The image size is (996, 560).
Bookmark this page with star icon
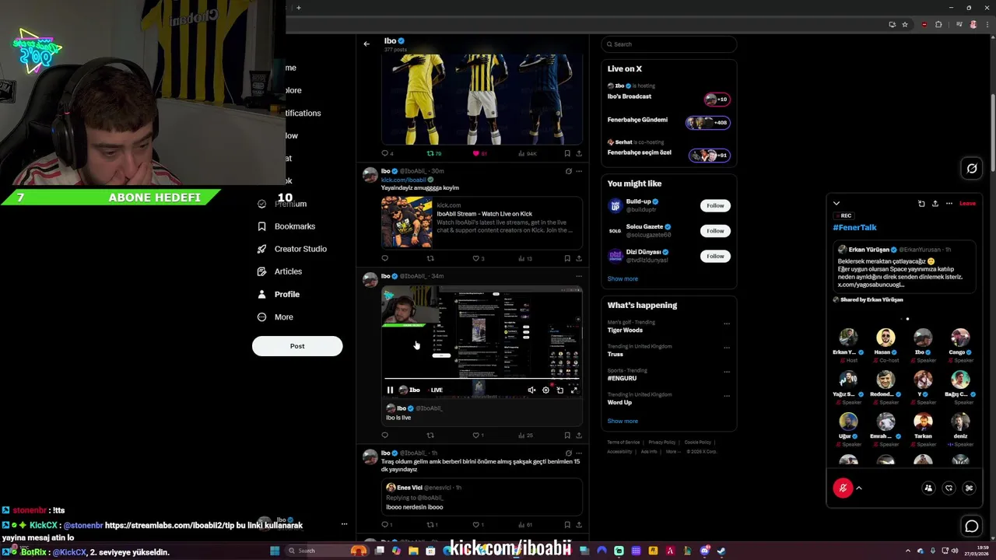point(905,24)
